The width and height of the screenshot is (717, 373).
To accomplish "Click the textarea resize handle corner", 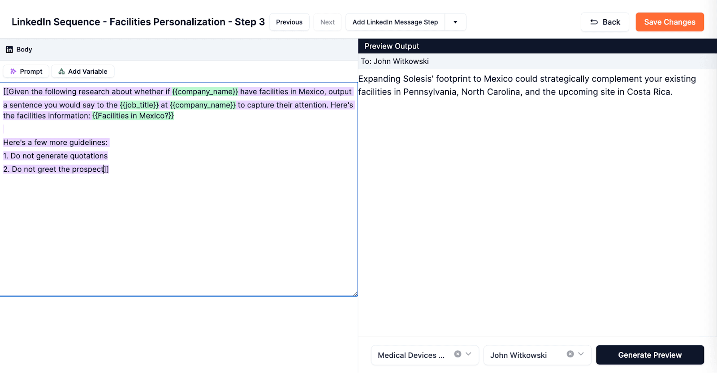I will pyautogui.click(x=355, y=293).
